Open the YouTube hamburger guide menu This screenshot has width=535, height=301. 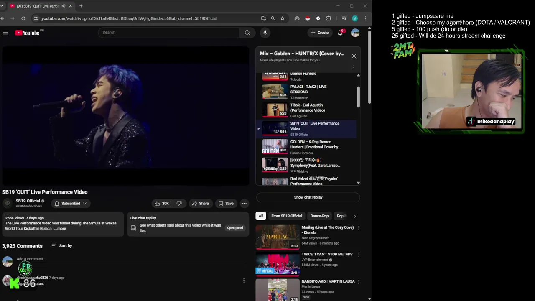[5, 33]
